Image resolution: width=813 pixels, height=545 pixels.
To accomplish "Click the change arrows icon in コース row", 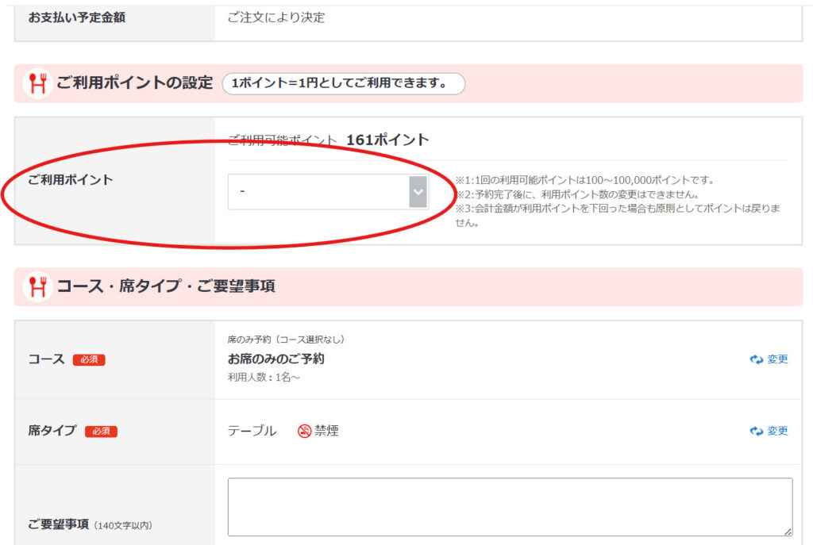I will [x=756, y=359].
